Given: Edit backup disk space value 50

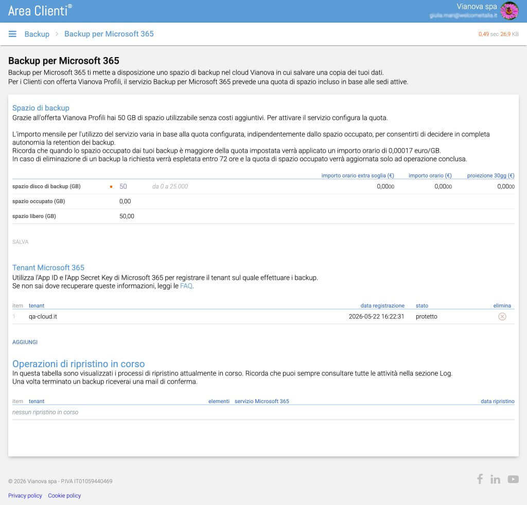Looking at the screenshot, I should (124, 186).
